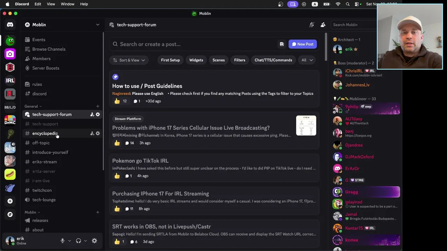Open the Window menu
This screenshot has width=447, height=251.
point(67,4)
